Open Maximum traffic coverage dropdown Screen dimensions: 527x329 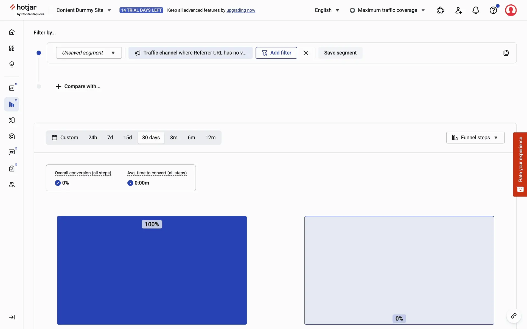click(387, 10)
